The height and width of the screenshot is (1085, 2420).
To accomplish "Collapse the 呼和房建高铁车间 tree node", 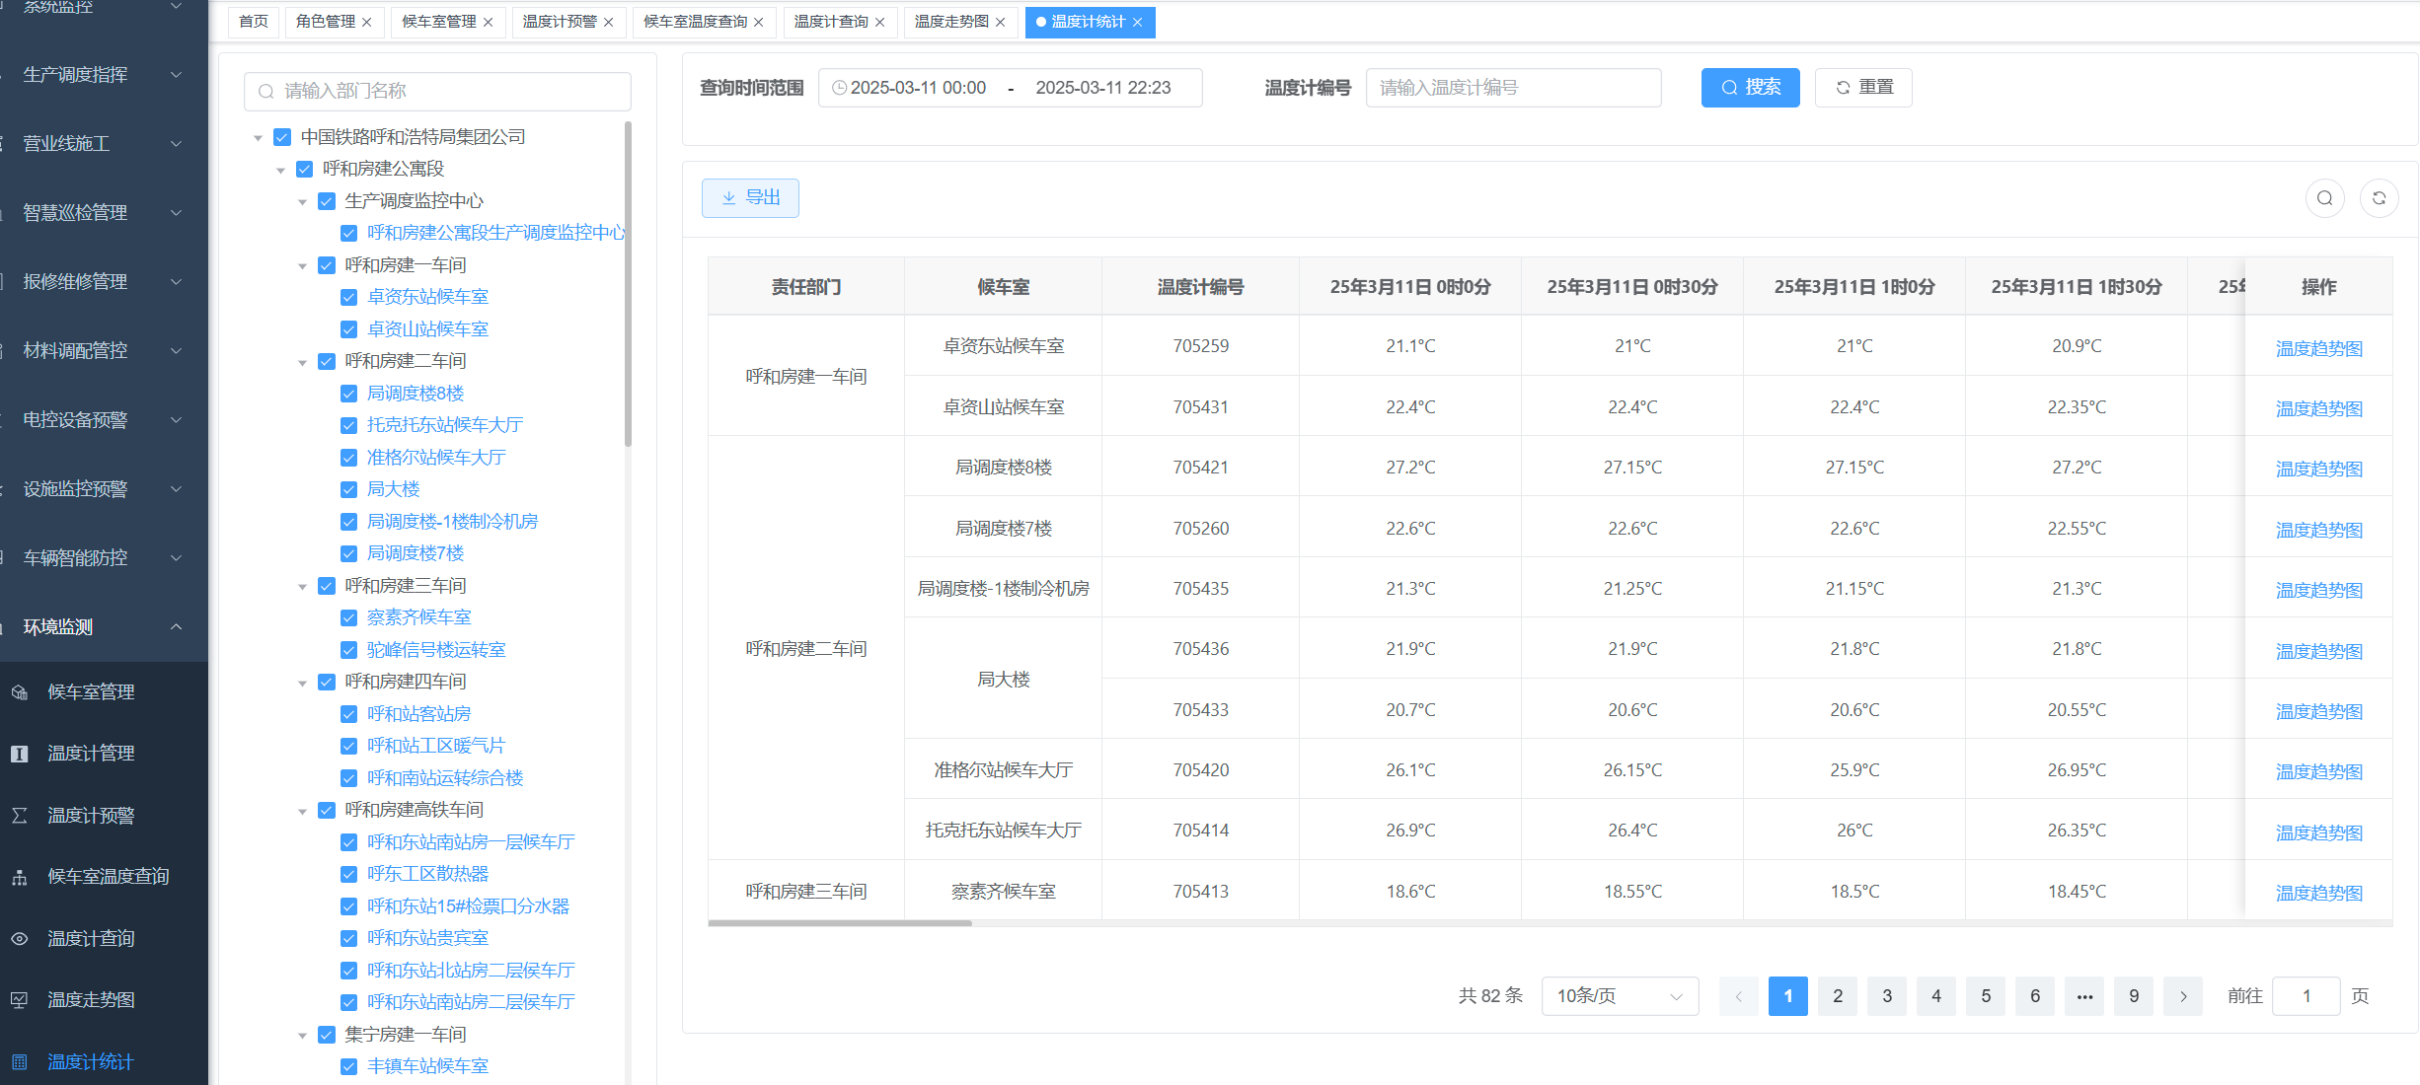I will (x=303, y=811).
